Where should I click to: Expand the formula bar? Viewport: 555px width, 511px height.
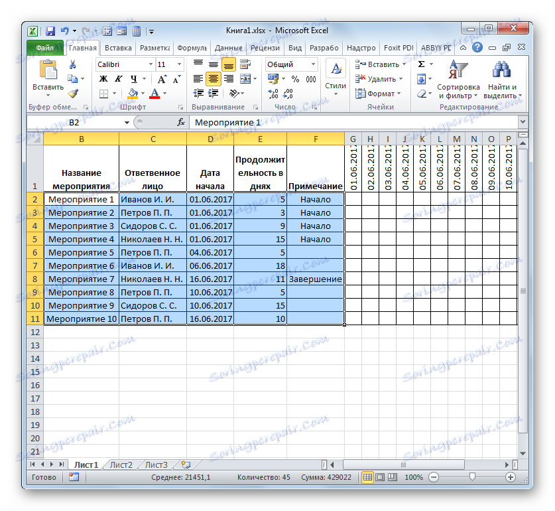[523, 121]
